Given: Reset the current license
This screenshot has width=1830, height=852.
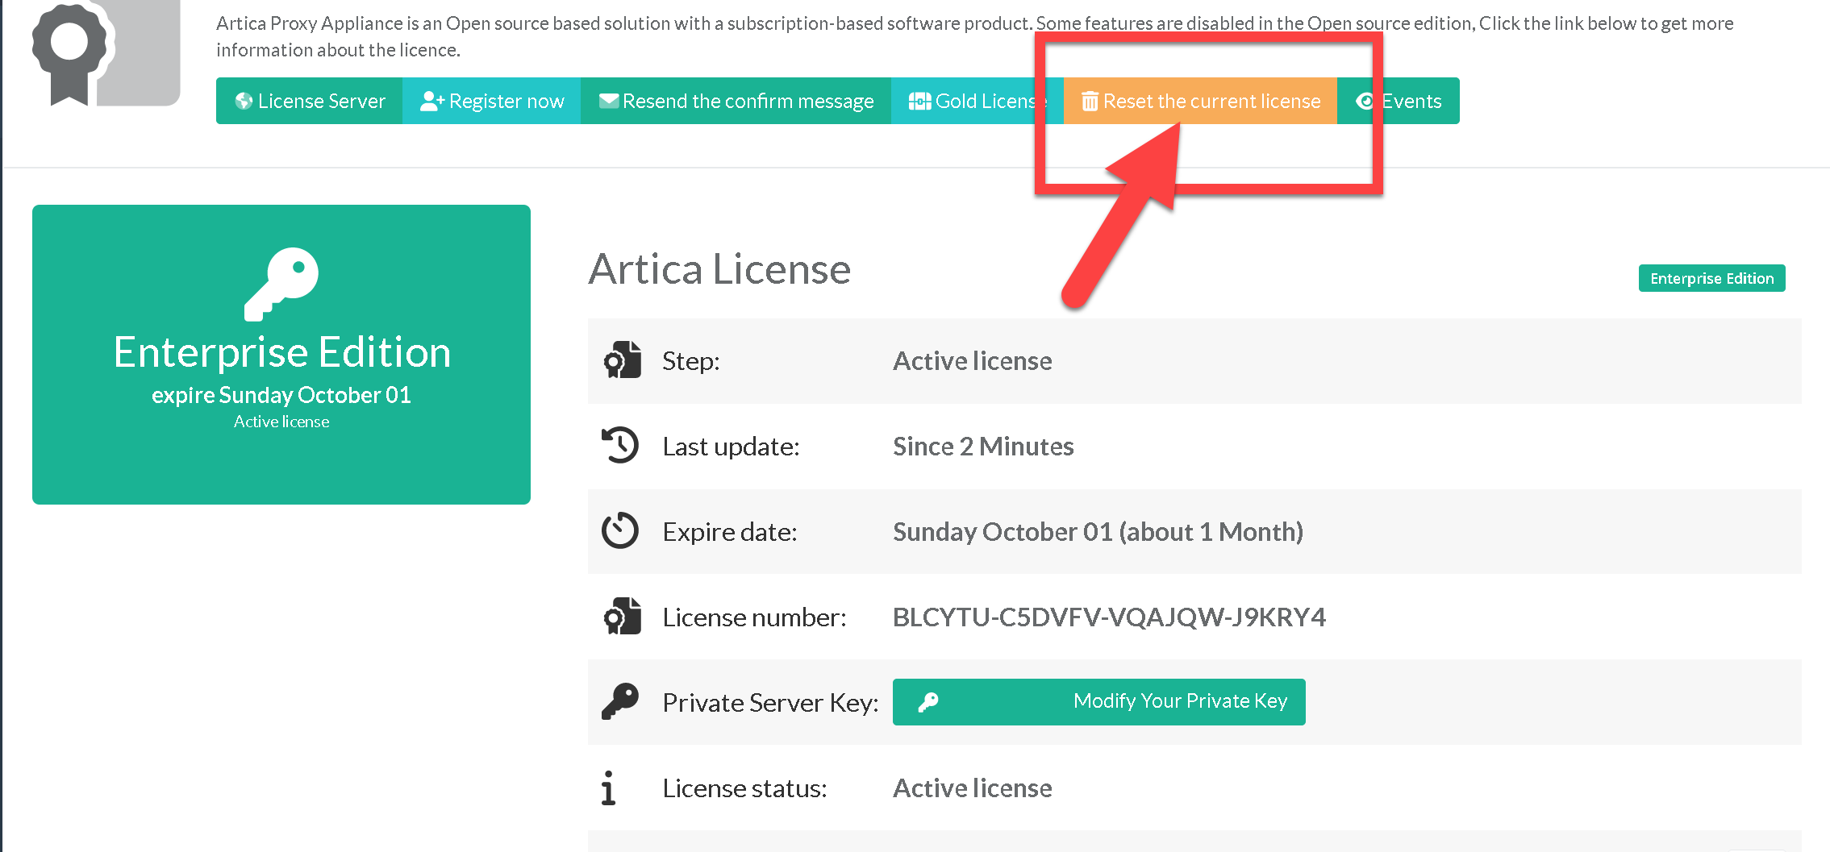Looking at the screenshot, I should click(1200, 102).
